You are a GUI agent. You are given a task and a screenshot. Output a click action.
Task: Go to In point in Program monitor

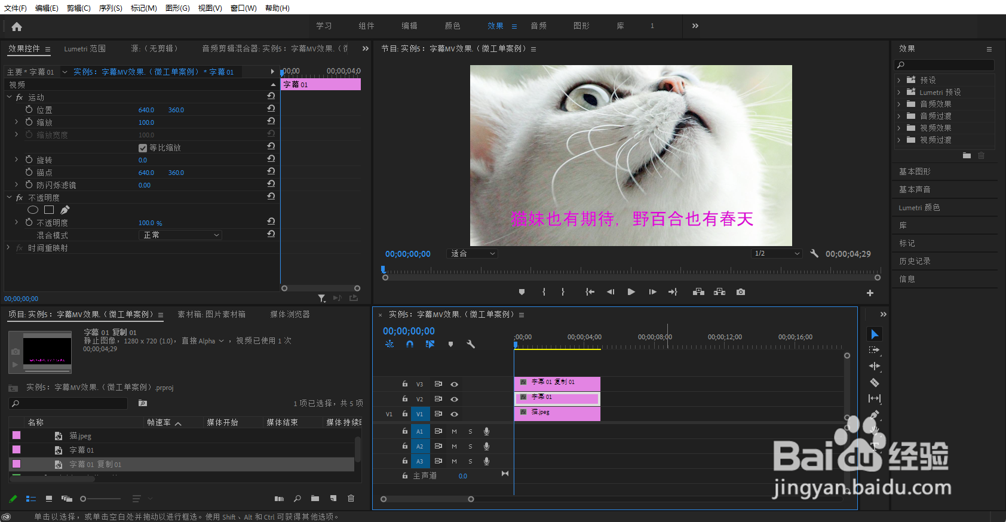pos(590,292)
